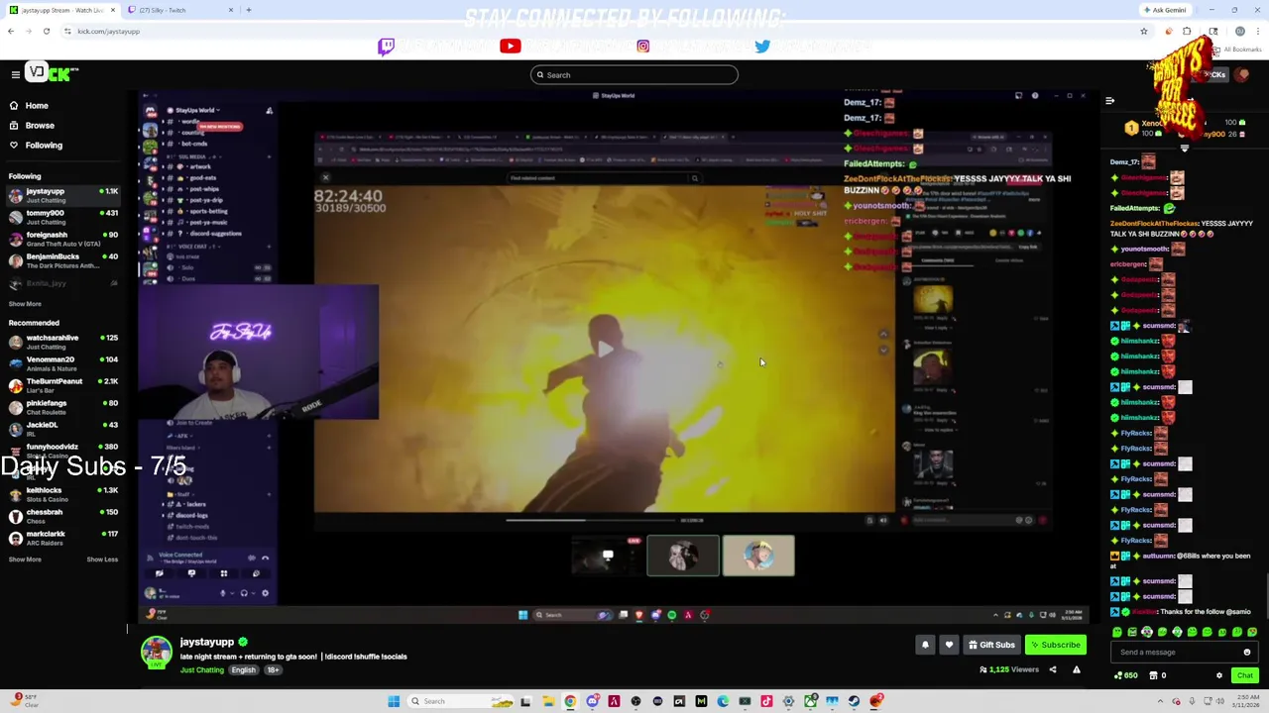Click the green Chat send button
Image resolution: width=1269 pixels, height=713 pixels.
1245,675
